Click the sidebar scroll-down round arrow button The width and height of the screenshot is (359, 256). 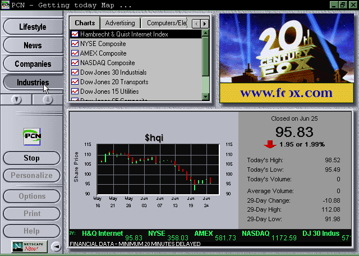(x=17, y=99)
